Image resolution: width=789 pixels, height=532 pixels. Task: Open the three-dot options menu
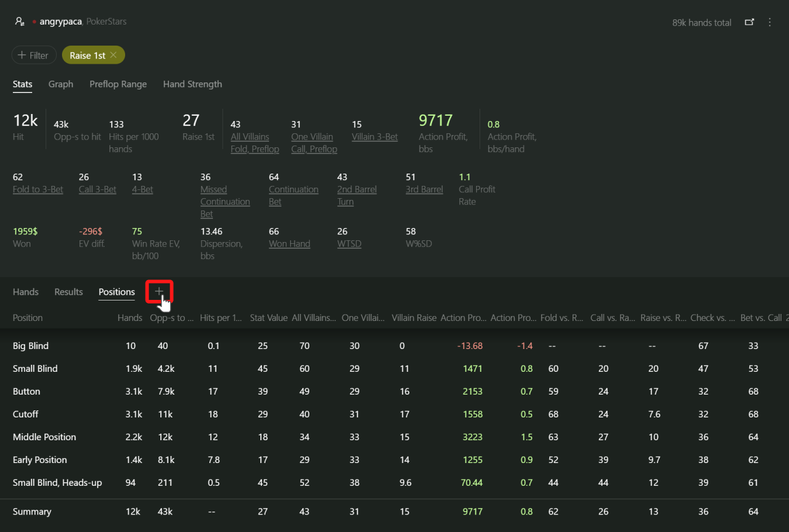point(770,22)
